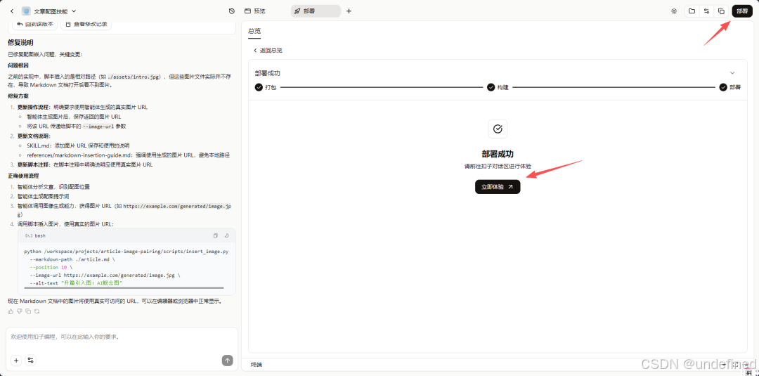Image resolution: width=759 pixels, height=376 pixels.
Task: Open the 终端 terminal panel
Action: coord(257,364)
